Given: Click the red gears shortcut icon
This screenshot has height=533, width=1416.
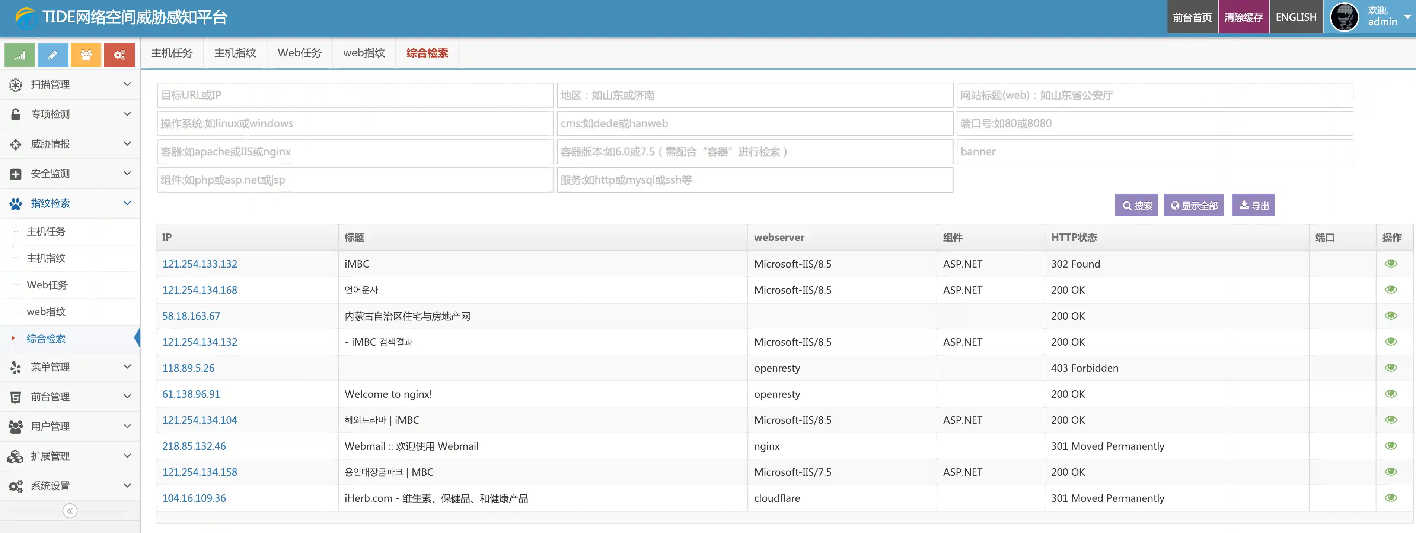Looking at the screenshot, I should 119,55.
